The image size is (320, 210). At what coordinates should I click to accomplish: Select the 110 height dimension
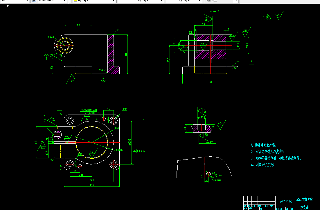(x=126, y=54)
